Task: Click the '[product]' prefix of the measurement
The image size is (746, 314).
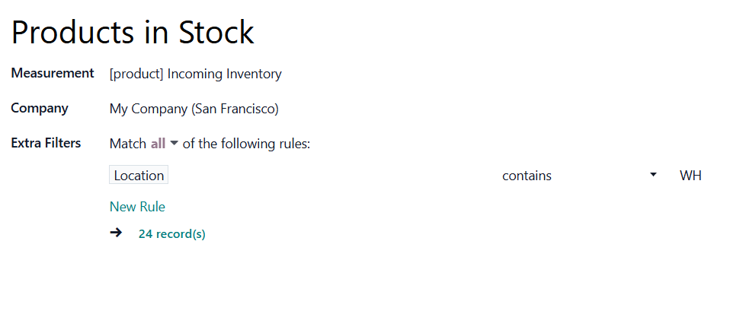Action: (x=136, y=74)
